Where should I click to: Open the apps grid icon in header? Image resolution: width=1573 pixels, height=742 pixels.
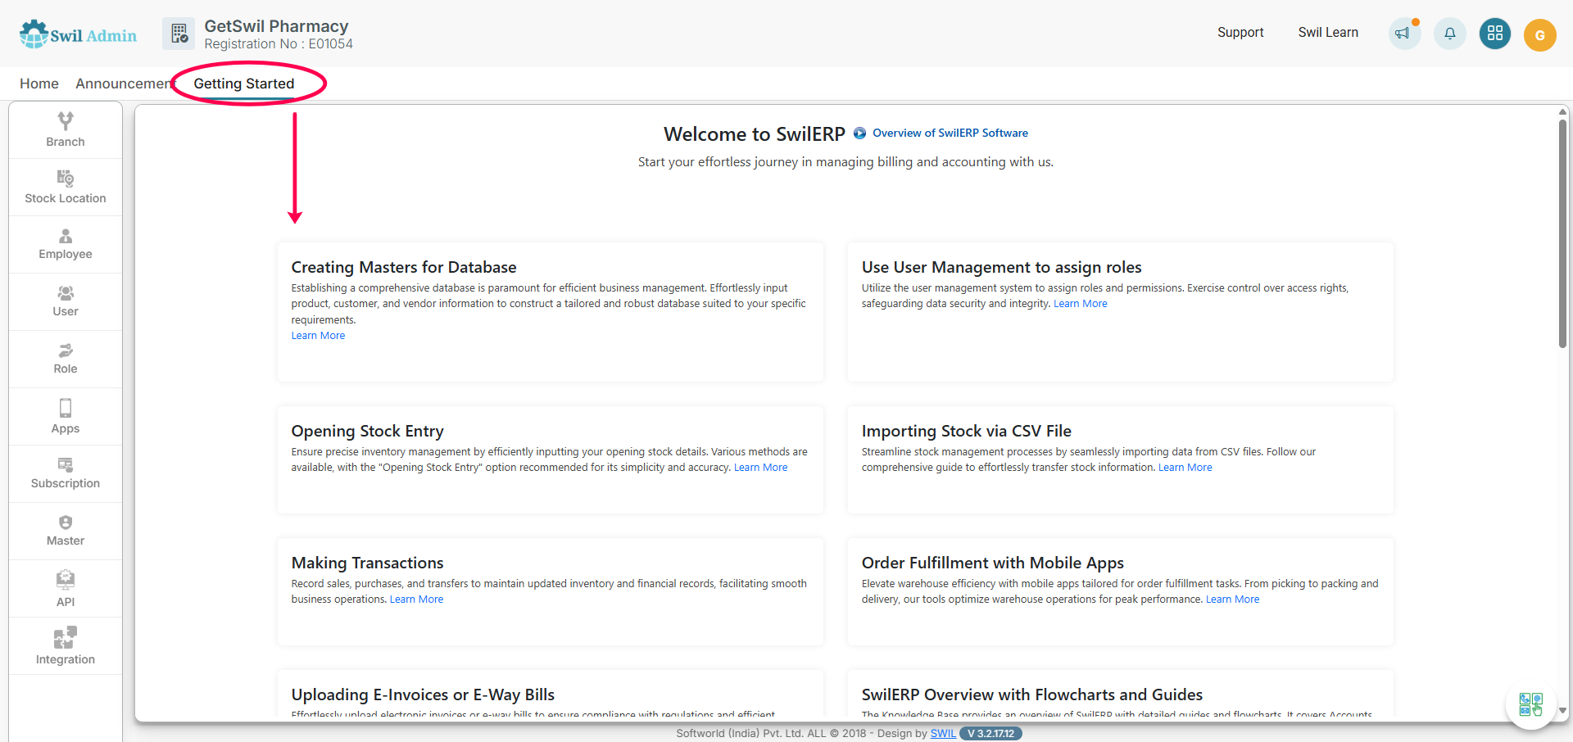pyautogui.click(x=1495, y=34)
